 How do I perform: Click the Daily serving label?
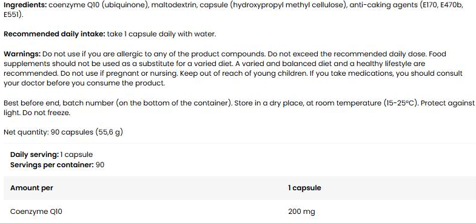[35, 155]
